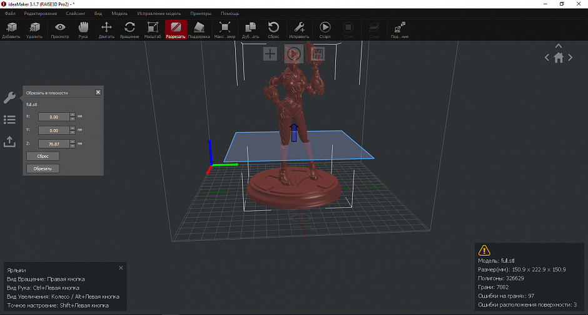588x315 pixels.
Task: Select the Вращение rotate tool
Action: (129, 30)
